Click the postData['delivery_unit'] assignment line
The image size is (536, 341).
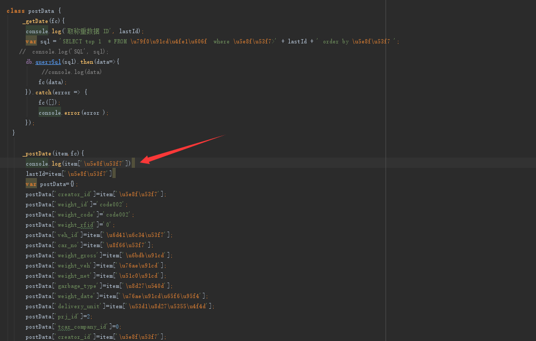pos(120,307)
